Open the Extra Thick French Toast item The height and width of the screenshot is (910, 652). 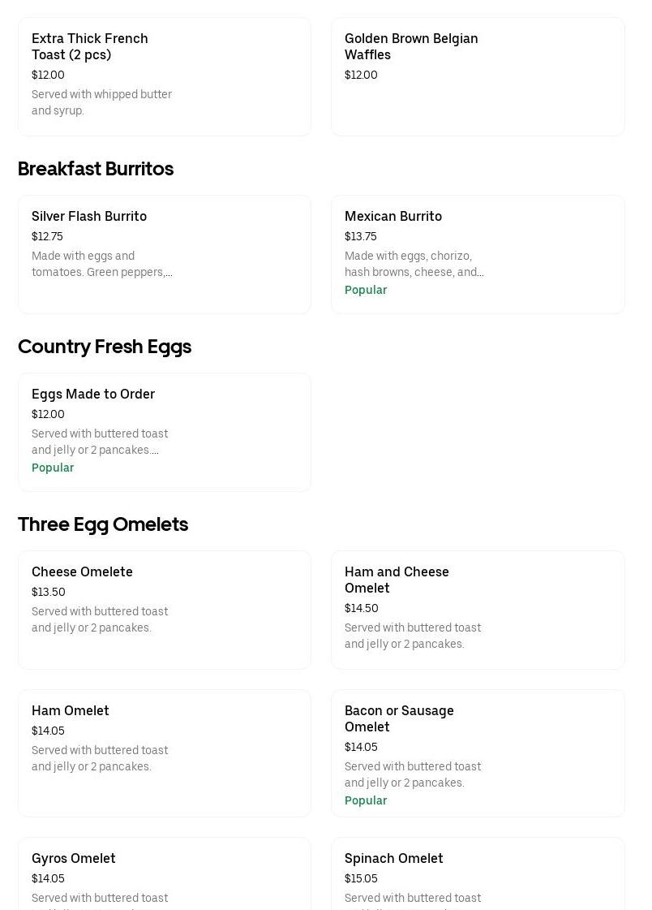click(x=89, y=46)
